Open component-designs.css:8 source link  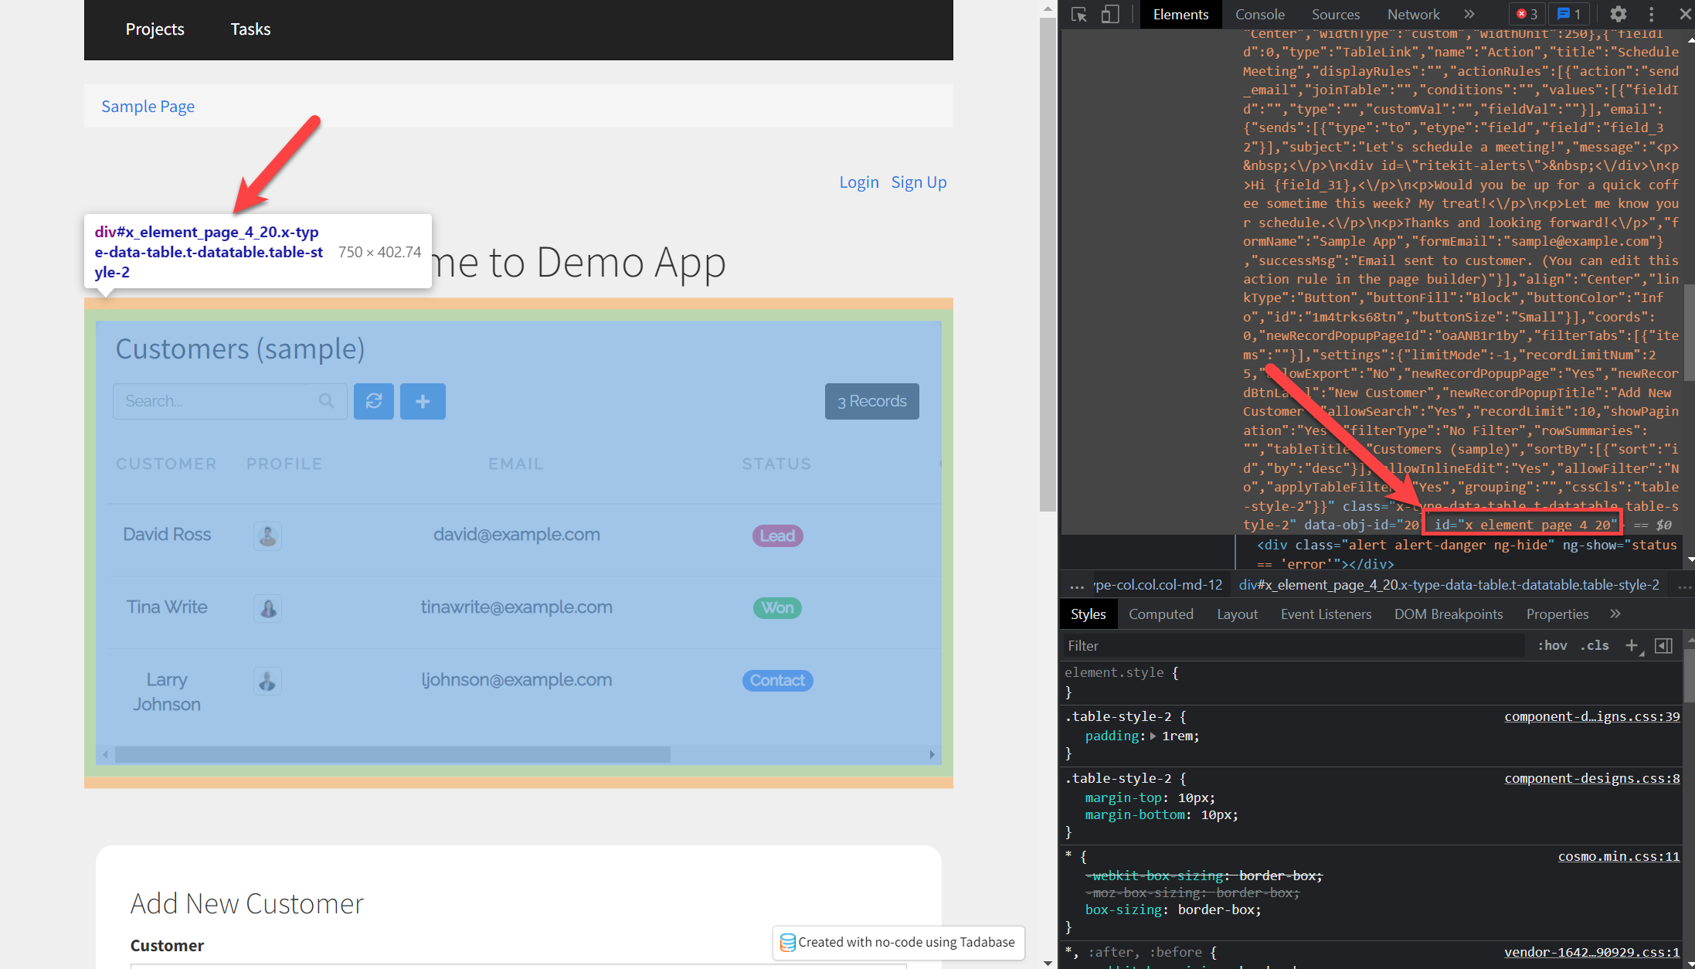point(1591,778)
